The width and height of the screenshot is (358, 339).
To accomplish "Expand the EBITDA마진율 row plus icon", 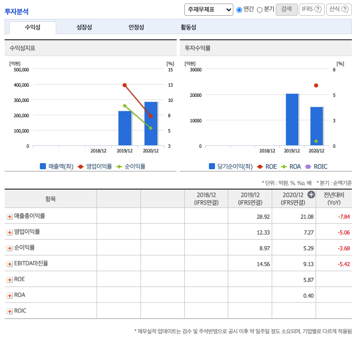I will (10, 264).
